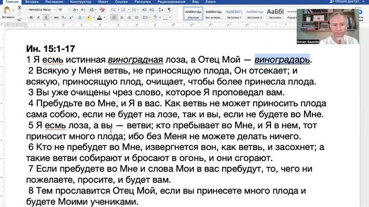Switch to the Вставка ribbon tab
Screen dimensions: 369x207
[x=32, y=1]
